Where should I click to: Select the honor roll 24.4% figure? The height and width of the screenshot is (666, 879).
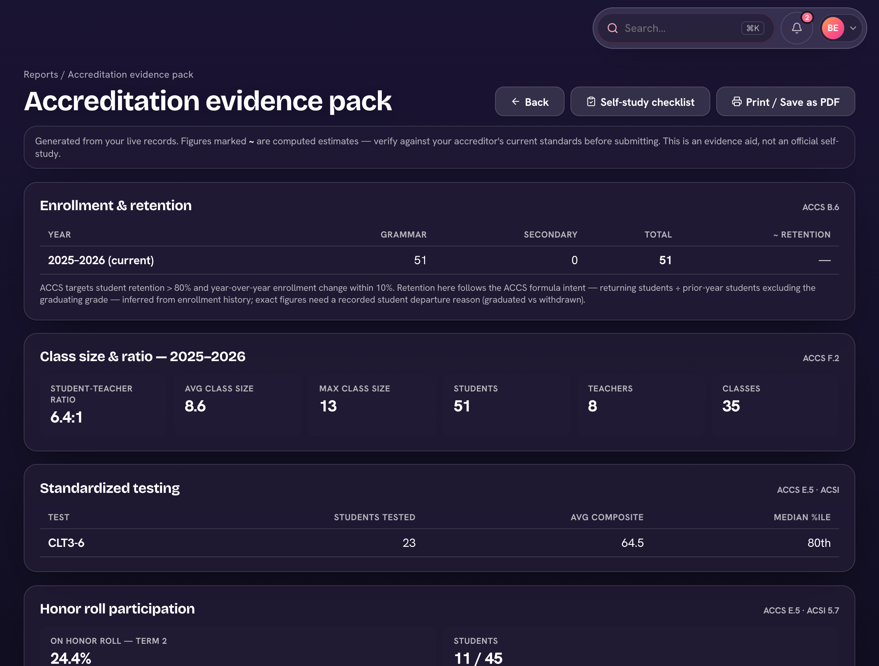pyautogui.click(x=71, y=659)
